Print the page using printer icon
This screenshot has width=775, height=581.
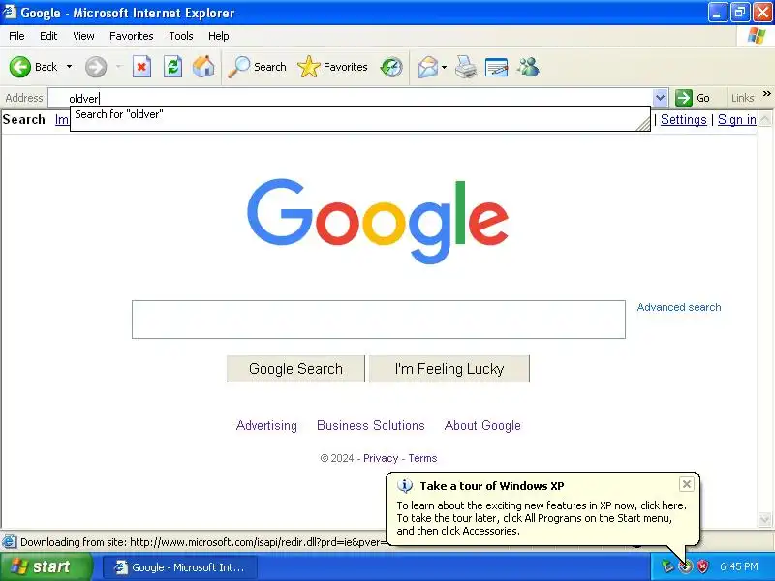pos(466,67)
